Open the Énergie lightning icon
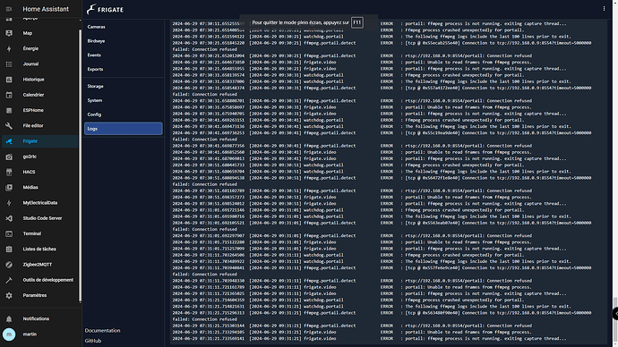 tap(9, 49)
